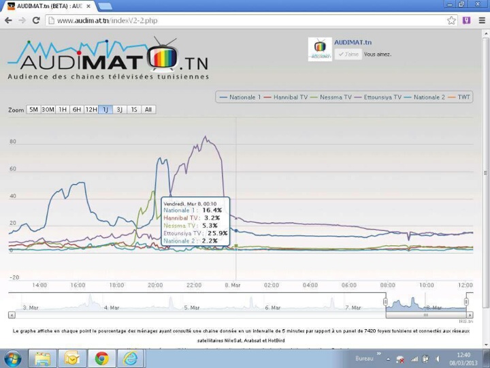Click the J'aime like button

pyautogui.click(x=348, y=54)
